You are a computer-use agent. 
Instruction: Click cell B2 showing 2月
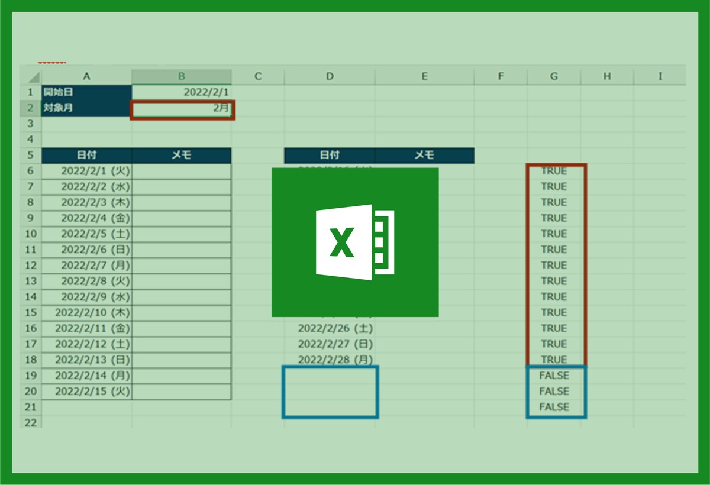182,109
